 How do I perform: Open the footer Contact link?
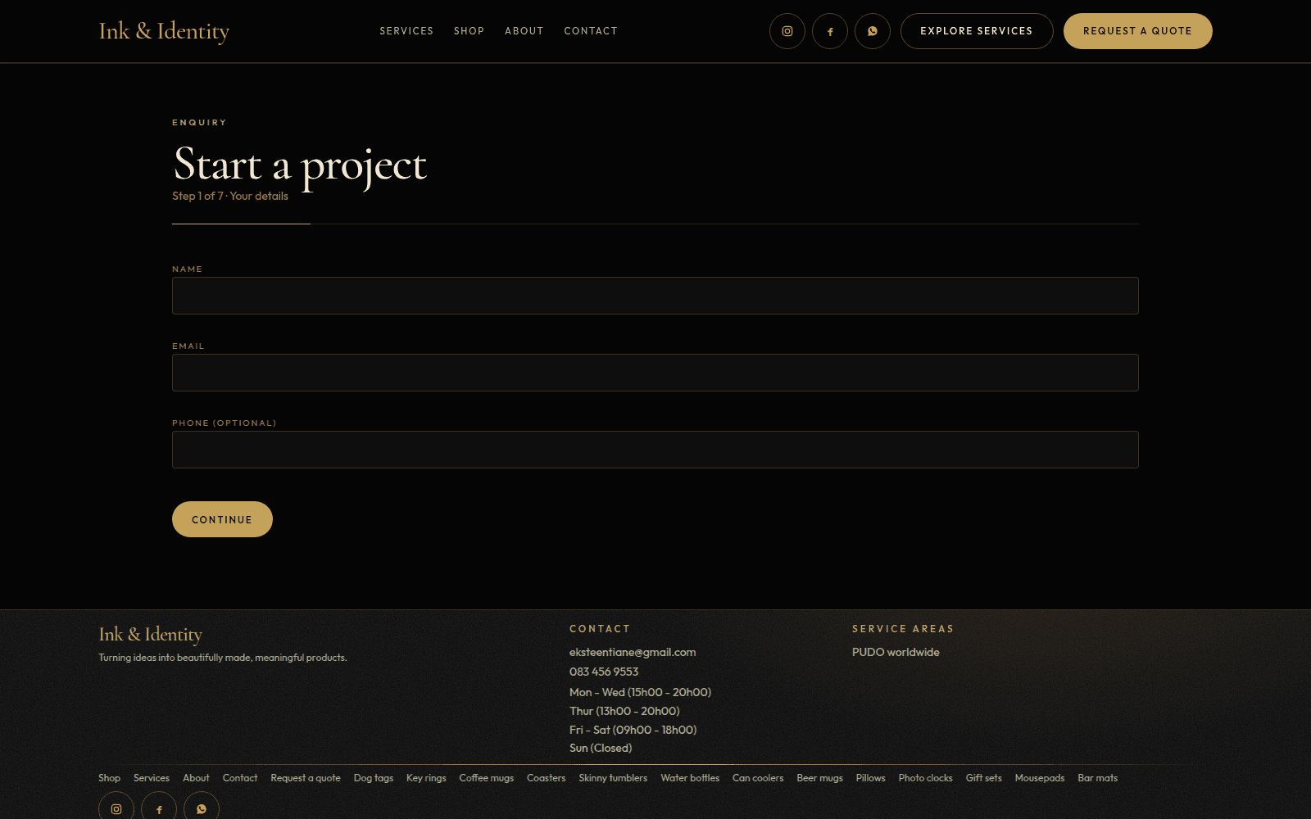[x=240, y=778]
